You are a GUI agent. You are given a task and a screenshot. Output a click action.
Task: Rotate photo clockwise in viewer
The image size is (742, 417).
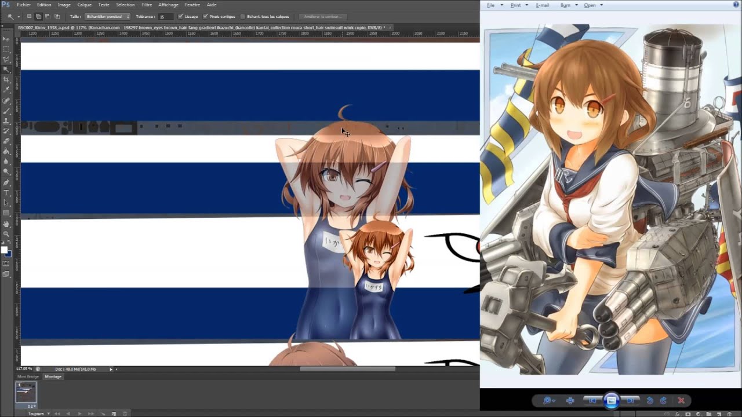[x=663, y=400]
